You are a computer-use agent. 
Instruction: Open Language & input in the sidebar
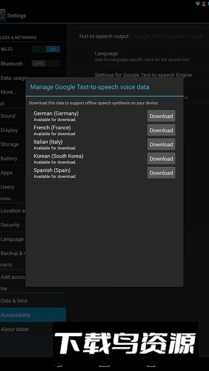tap(12, 239)
